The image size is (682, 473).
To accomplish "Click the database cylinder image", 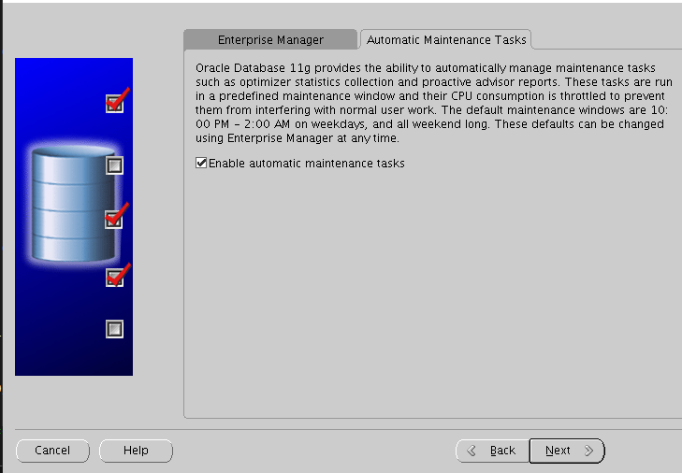I will [73, 204].
